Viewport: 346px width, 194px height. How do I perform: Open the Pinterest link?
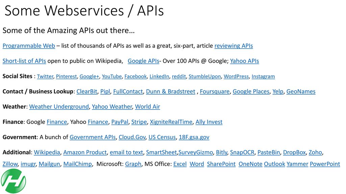(67, 76)
